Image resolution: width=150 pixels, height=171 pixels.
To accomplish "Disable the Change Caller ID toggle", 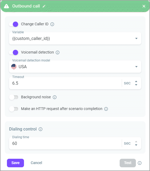I will [x=14, y=24].
